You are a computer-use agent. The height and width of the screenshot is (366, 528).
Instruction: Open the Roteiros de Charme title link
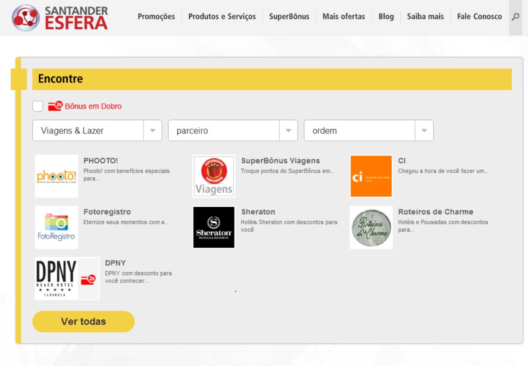tap(436, 212)
